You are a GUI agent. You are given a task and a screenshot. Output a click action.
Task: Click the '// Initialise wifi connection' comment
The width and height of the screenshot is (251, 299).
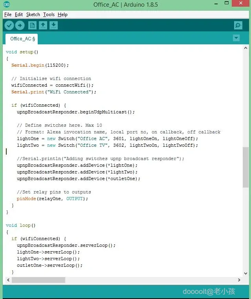click(x=51, y=78)
